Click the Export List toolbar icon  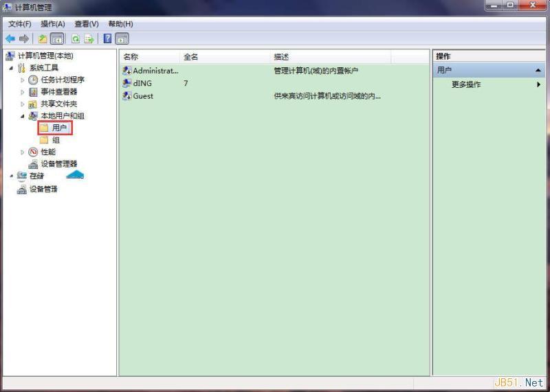[89, 38]
